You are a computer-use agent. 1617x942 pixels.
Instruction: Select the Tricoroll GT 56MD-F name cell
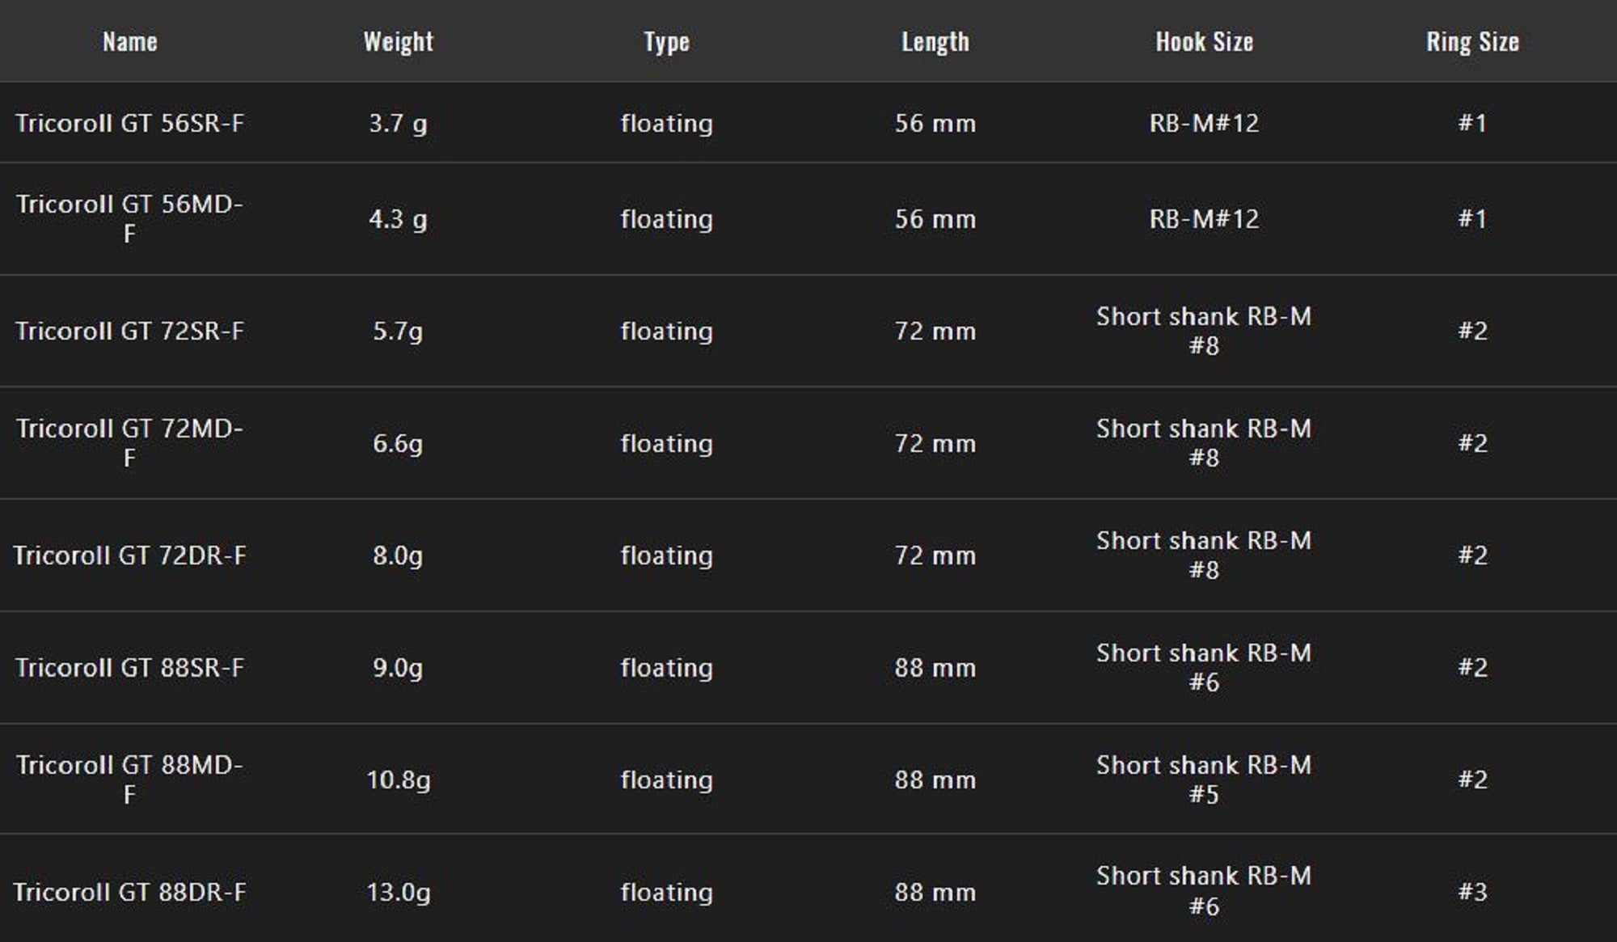tap(129, 218)
